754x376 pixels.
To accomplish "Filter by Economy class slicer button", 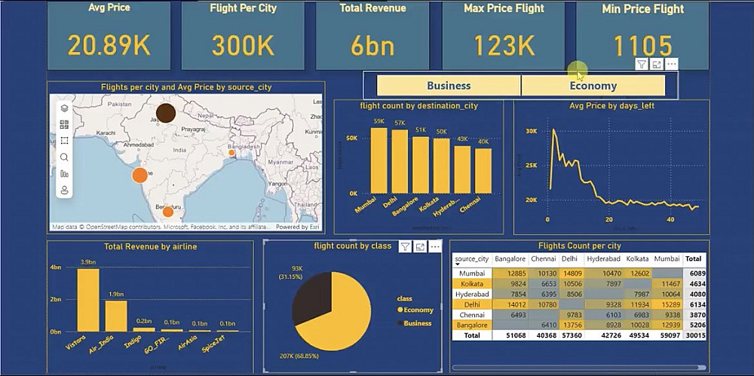I will (x=593, y=86).
